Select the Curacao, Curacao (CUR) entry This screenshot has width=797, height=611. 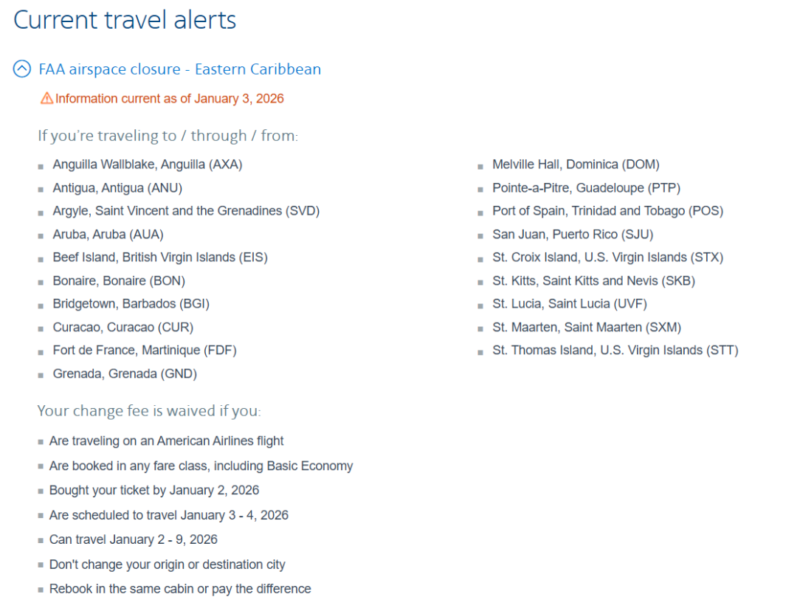tap(123, 327)
